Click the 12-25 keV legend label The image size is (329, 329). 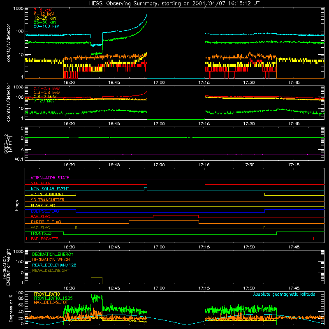pos(45,18)
